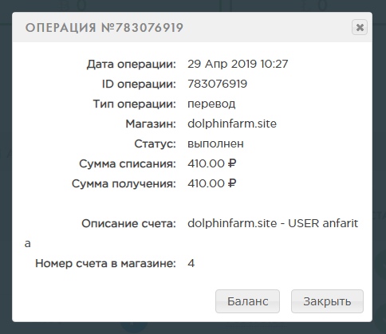Select the operation date 29 Апр 2019 10:27

tap(238, 64)
